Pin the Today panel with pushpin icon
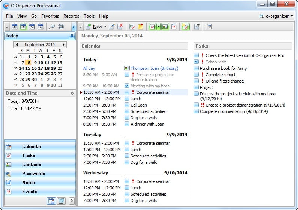 tap(72, 36)
